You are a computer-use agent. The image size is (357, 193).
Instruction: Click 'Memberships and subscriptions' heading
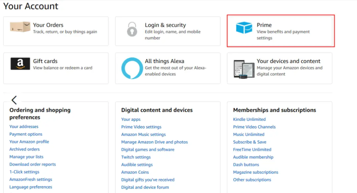click(274, 110)
